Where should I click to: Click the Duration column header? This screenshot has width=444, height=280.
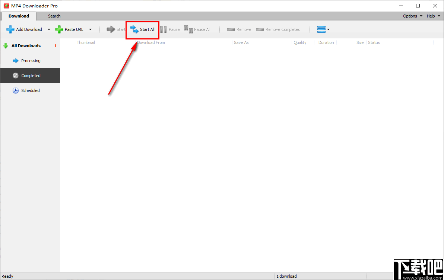[x=326, y=42]
